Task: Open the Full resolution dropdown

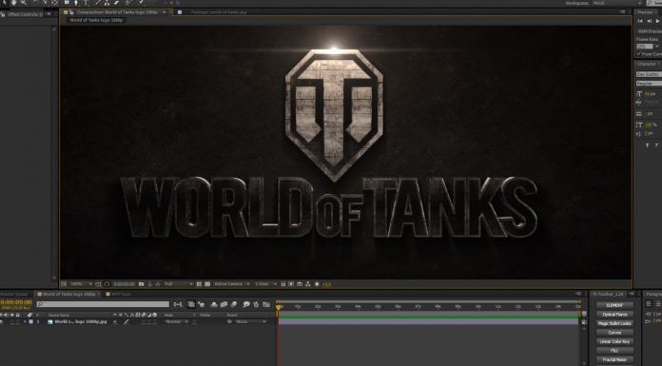Action: click(x=179, y=284)
